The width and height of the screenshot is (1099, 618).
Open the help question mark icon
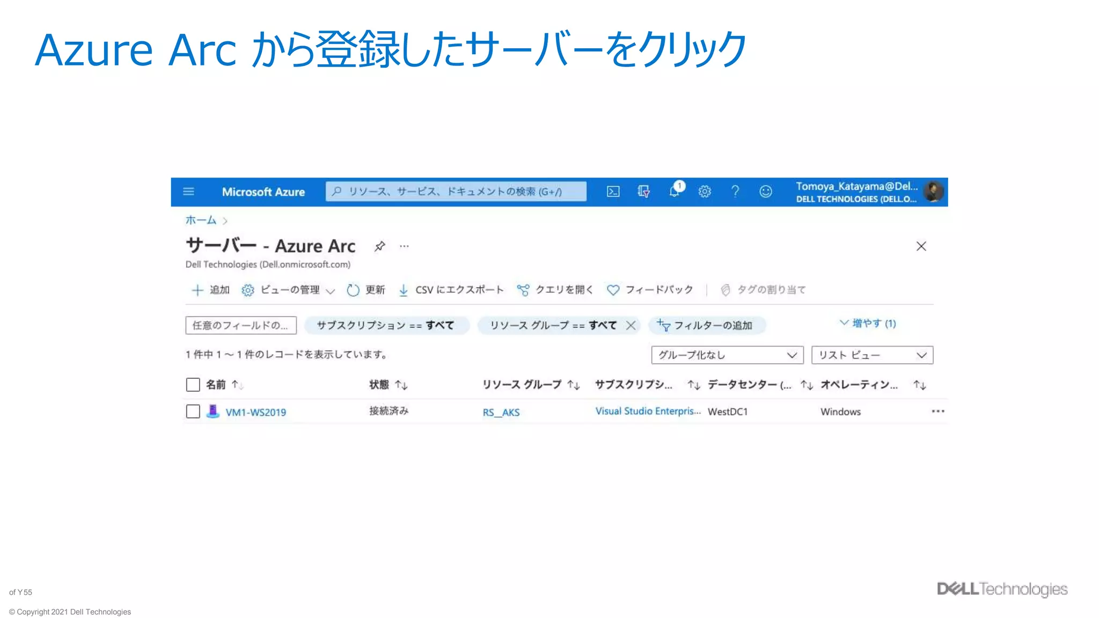point(735,192)
